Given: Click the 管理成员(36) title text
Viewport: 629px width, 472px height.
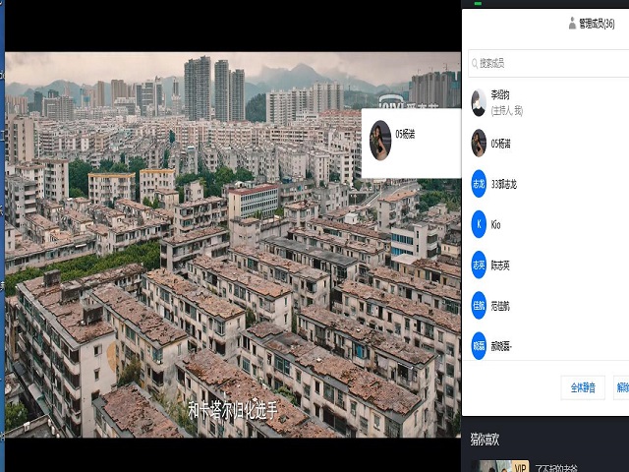Looking at the screenshot, I should pos(597,24).
